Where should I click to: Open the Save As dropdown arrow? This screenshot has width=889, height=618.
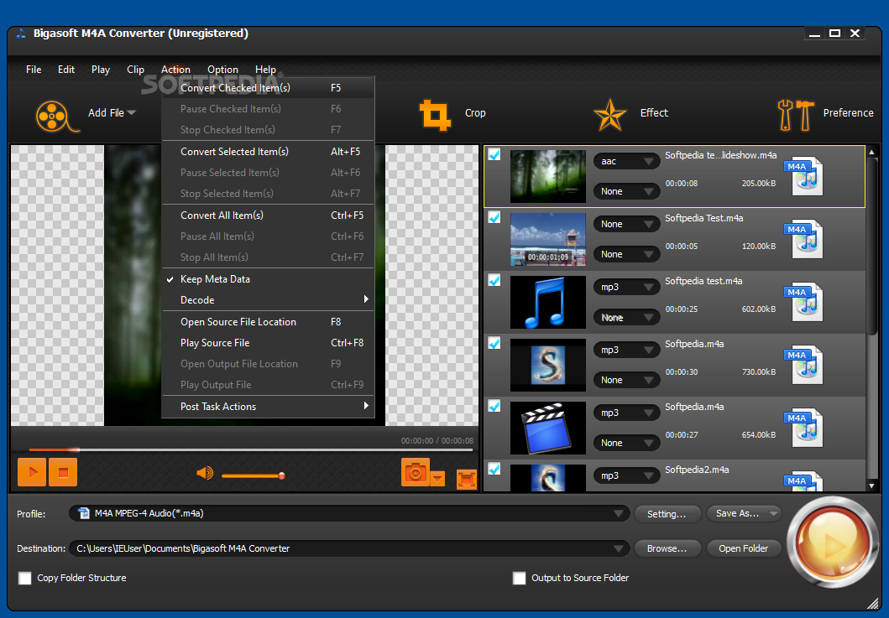coord(773,514)
